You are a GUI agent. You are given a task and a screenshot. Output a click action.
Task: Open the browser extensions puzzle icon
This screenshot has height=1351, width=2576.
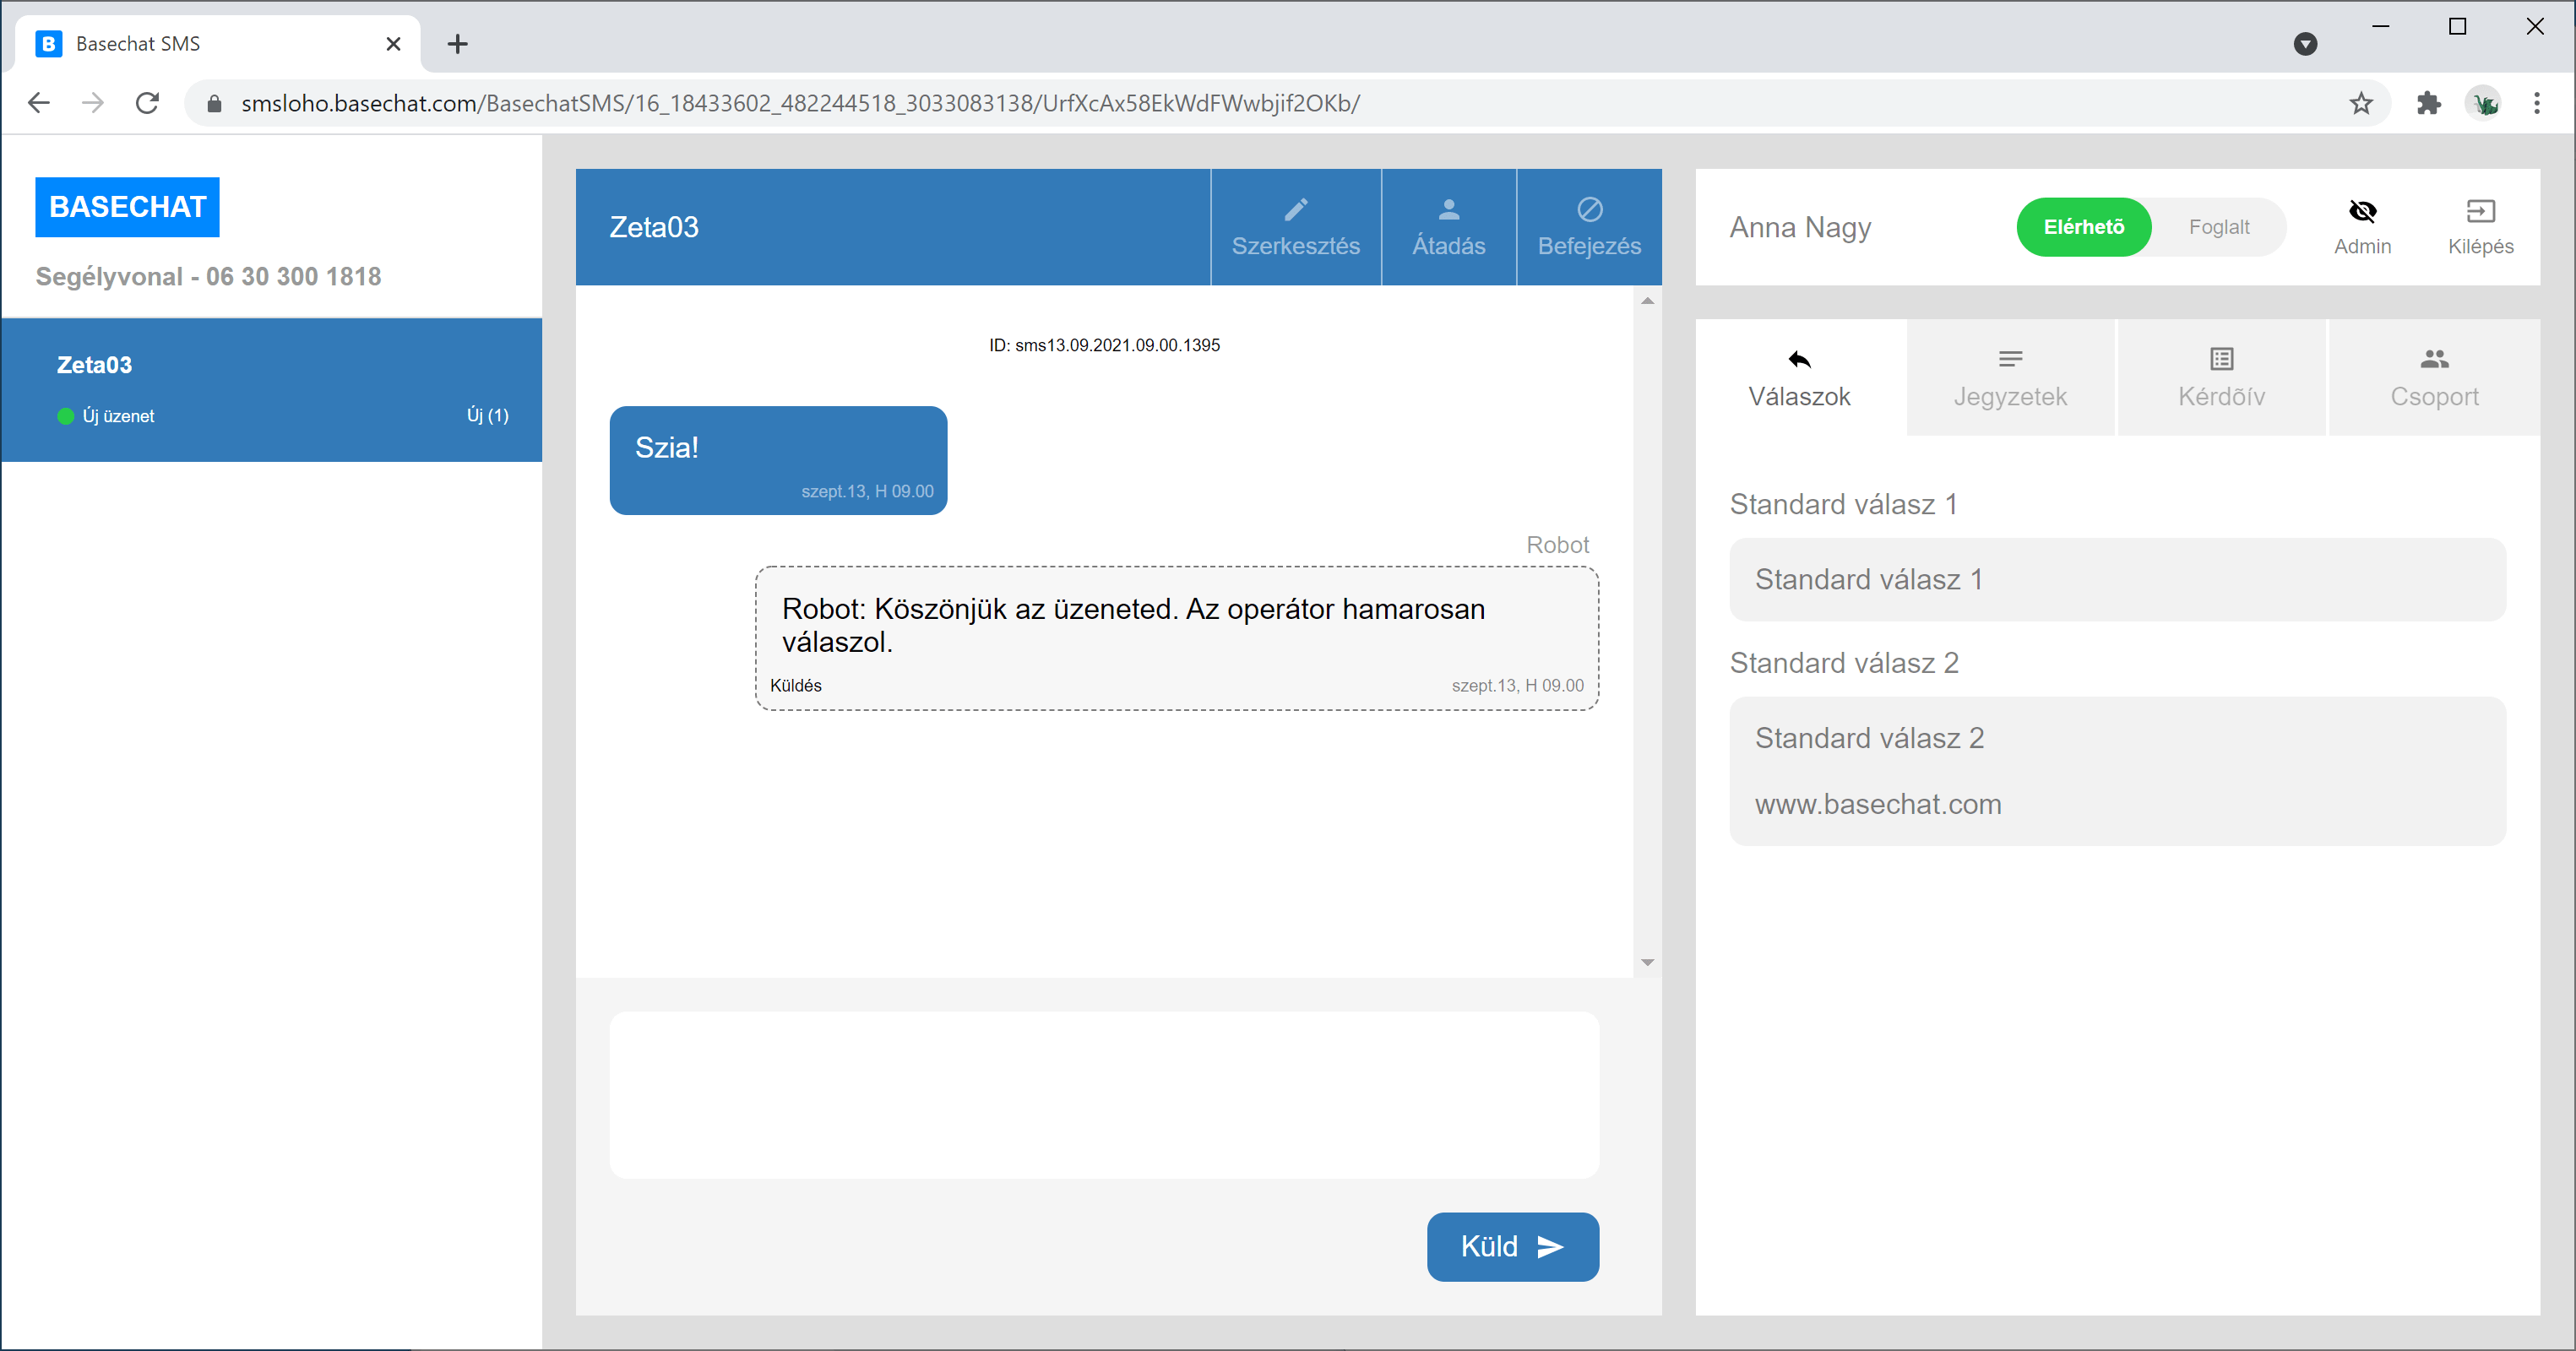pos(2428,103)
